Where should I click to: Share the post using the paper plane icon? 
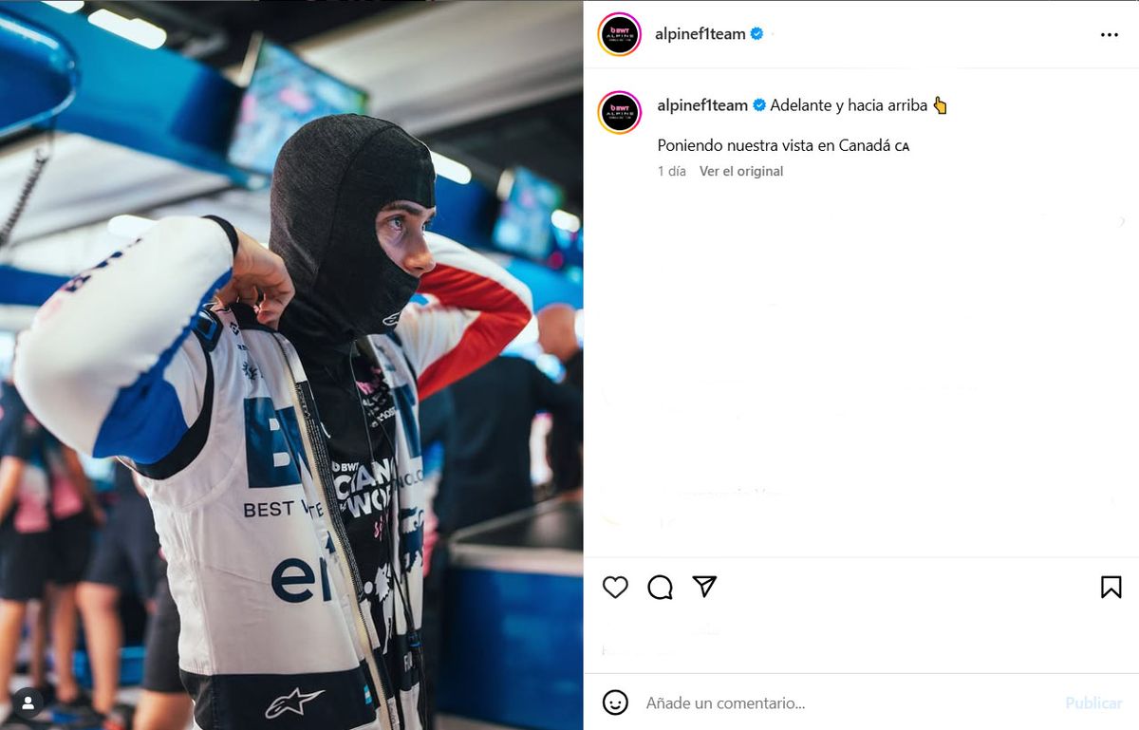[x=704, y=587]
